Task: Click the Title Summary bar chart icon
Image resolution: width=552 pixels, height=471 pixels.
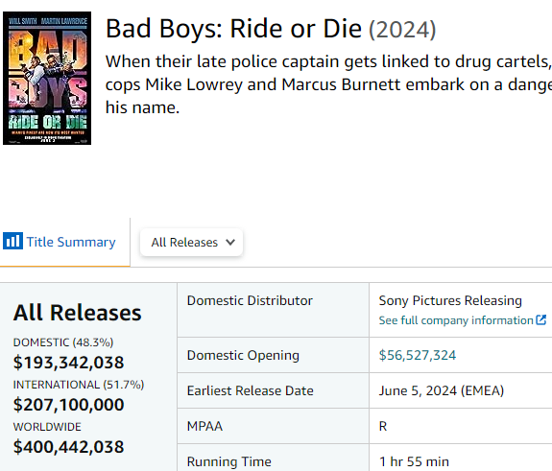Action: [x=13, y=241]
